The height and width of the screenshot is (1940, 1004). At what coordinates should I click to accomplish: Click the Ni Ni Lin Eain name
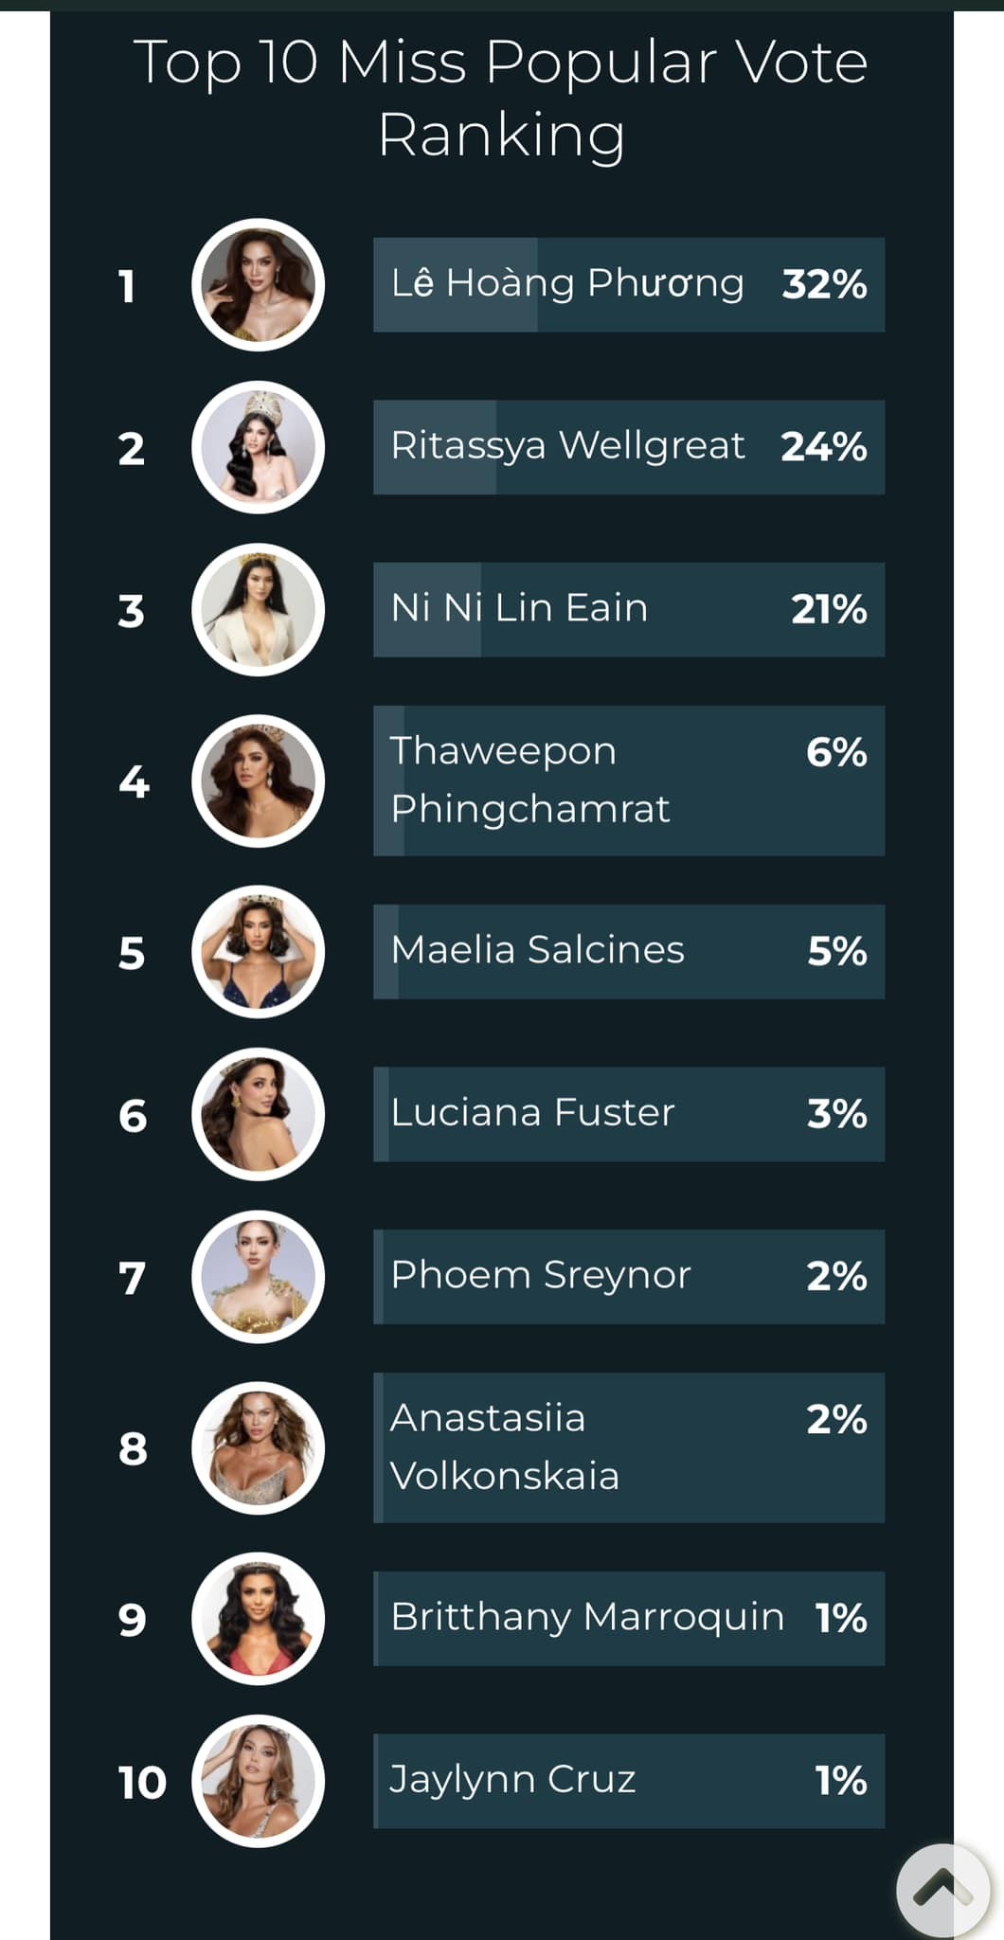[x=519, y=608]
